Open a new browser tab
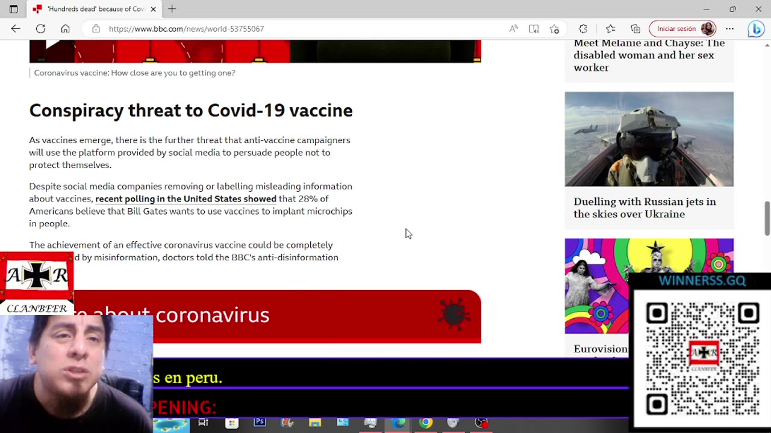This screenshot has height=433, width=771. click(172, 9)
